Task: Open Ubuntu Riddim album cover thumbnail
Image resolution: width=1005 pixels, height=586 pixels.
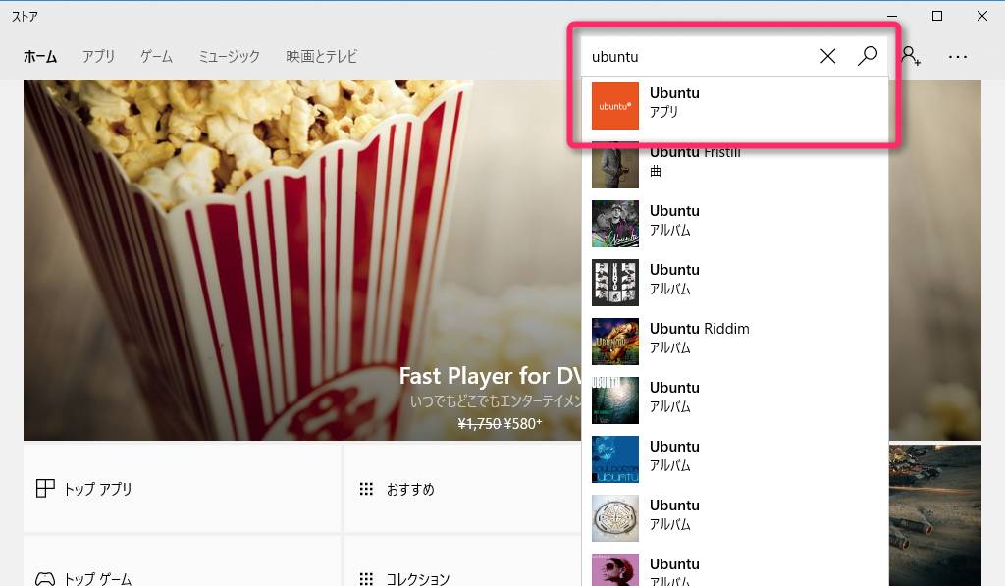Action: [x=614, y=341]
